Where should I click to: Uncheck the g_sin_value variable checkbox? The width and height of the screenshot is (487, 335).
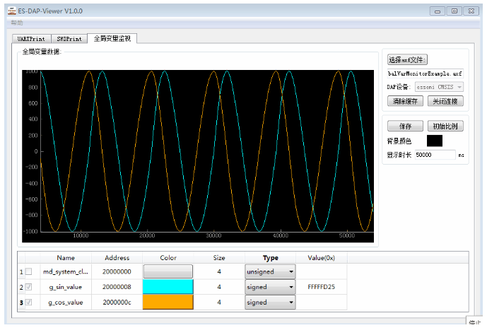pos(29,287)
